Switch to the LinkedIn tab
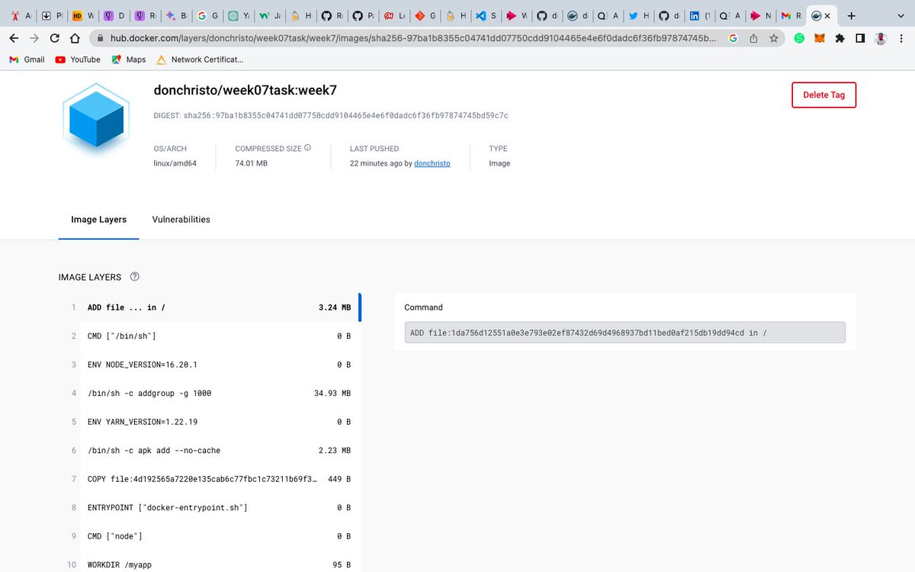This screenshot has height=572, width=915. coord(700,15)
